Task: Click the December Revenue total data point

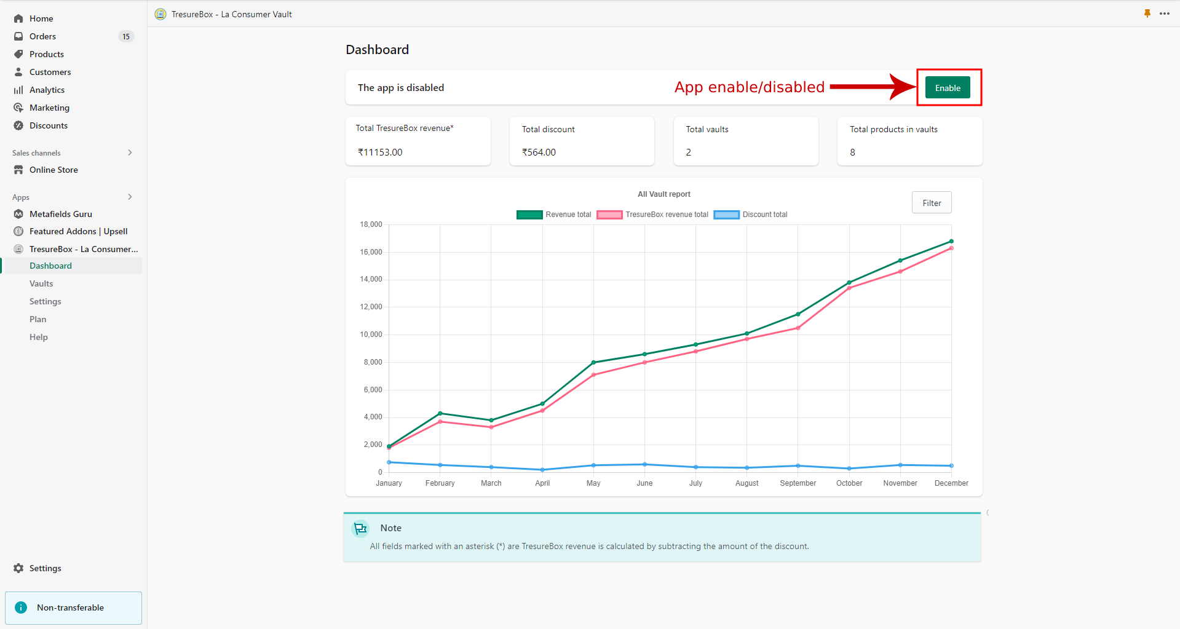Action: (951, 242)
